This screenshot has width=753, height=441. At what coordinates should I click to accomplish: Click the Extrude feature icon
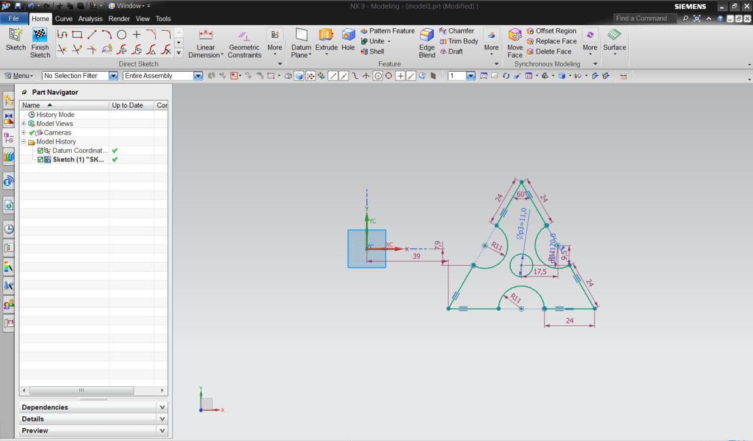326,35
